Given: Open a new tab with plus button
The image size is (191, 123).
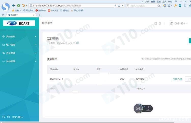Looking at the screenshot, I should [39, 15].
